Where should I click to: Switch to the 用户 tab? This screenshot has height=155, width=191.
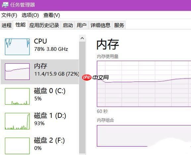point(82,25)
